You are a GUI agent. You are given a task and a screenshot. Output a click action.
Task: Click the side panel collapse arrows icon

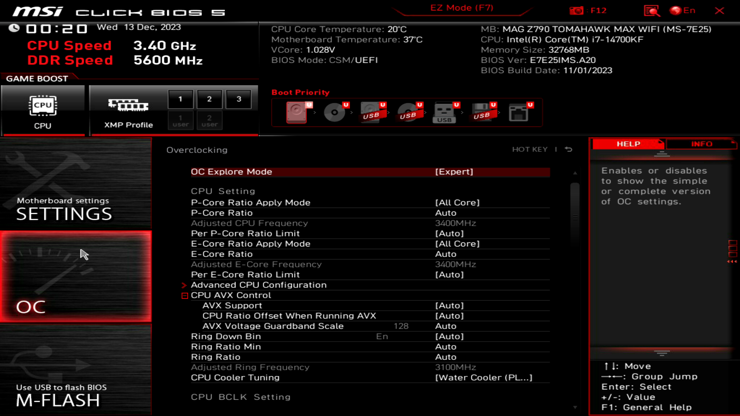coord(732,262)
